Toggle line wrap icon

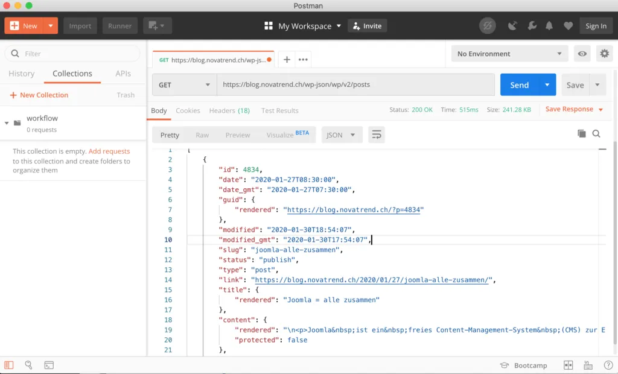(377, 135)
